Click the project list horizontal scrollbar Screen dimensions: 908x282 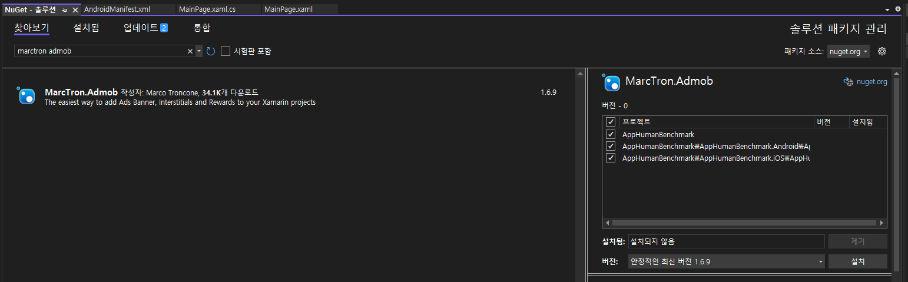(x=743, y=223)
